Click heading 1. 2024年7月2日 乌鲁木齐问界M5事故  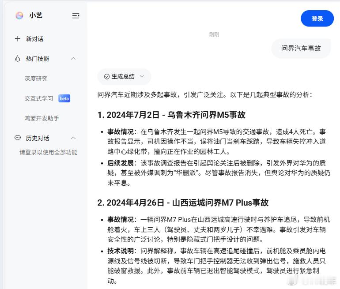[171, 115]
